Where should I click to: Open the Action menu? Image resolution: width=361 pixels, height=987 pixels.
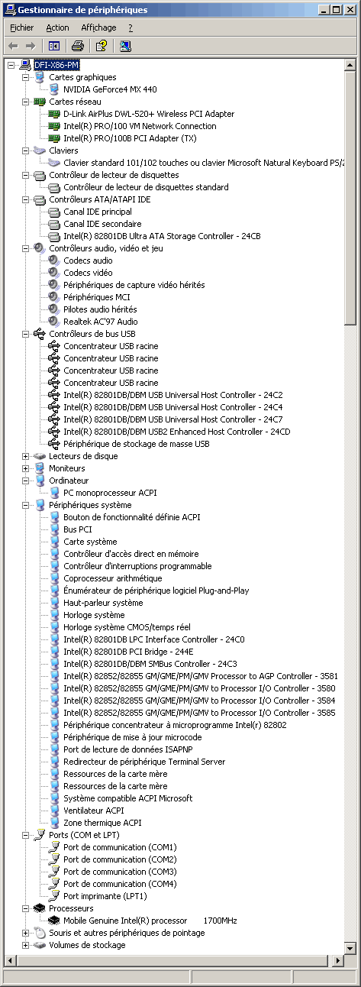pyautogui.click(x=57, y=28)
